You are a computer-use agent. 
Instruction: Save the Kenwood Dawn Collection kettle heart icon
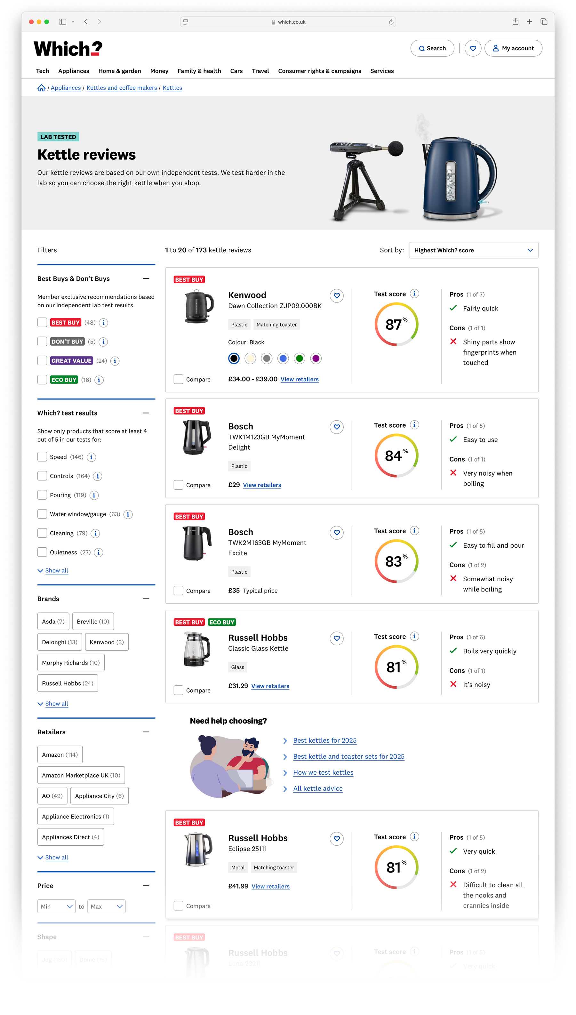point(337,295)
